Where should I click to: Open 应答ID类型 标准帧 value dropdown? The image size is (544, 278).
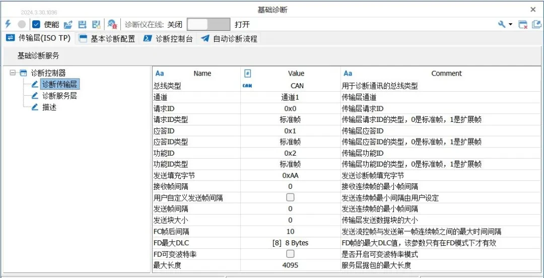[291, 142]
